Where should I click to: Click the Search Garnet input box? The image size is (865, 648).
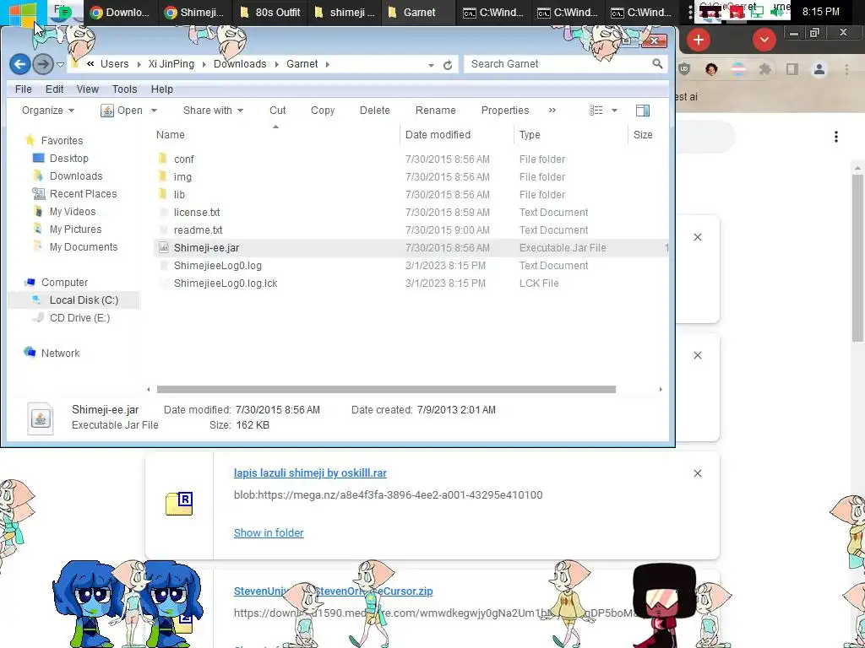[558, 64]
